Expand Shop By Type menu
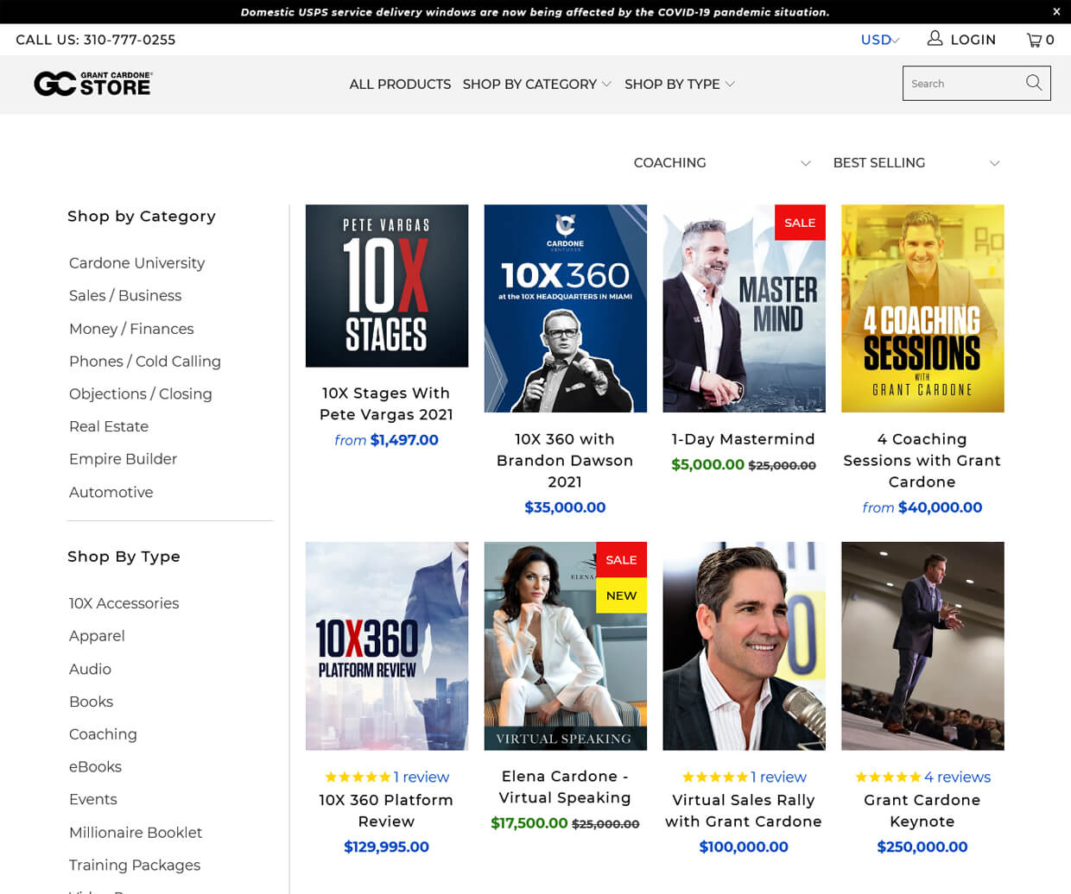 click(x=680, y=85)
